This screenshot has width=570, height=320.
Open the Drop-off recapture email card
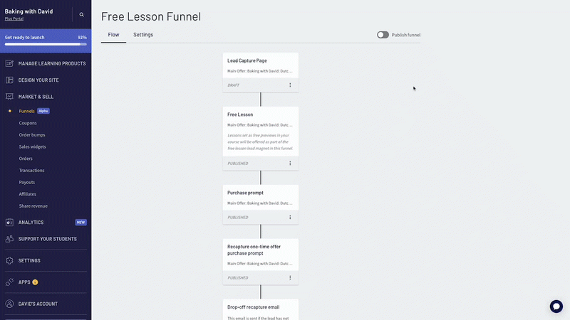pyautogui.click(x=261, y=309)
